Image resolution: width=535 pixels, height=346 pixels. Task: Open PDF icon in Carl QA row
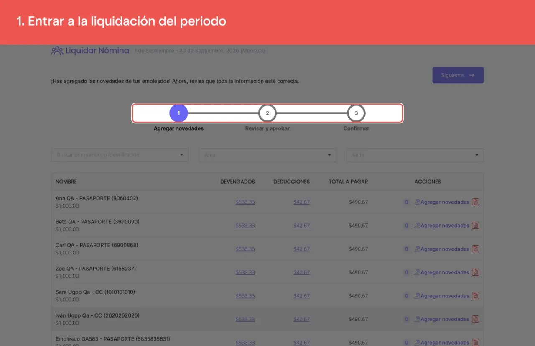pos(476,249)
